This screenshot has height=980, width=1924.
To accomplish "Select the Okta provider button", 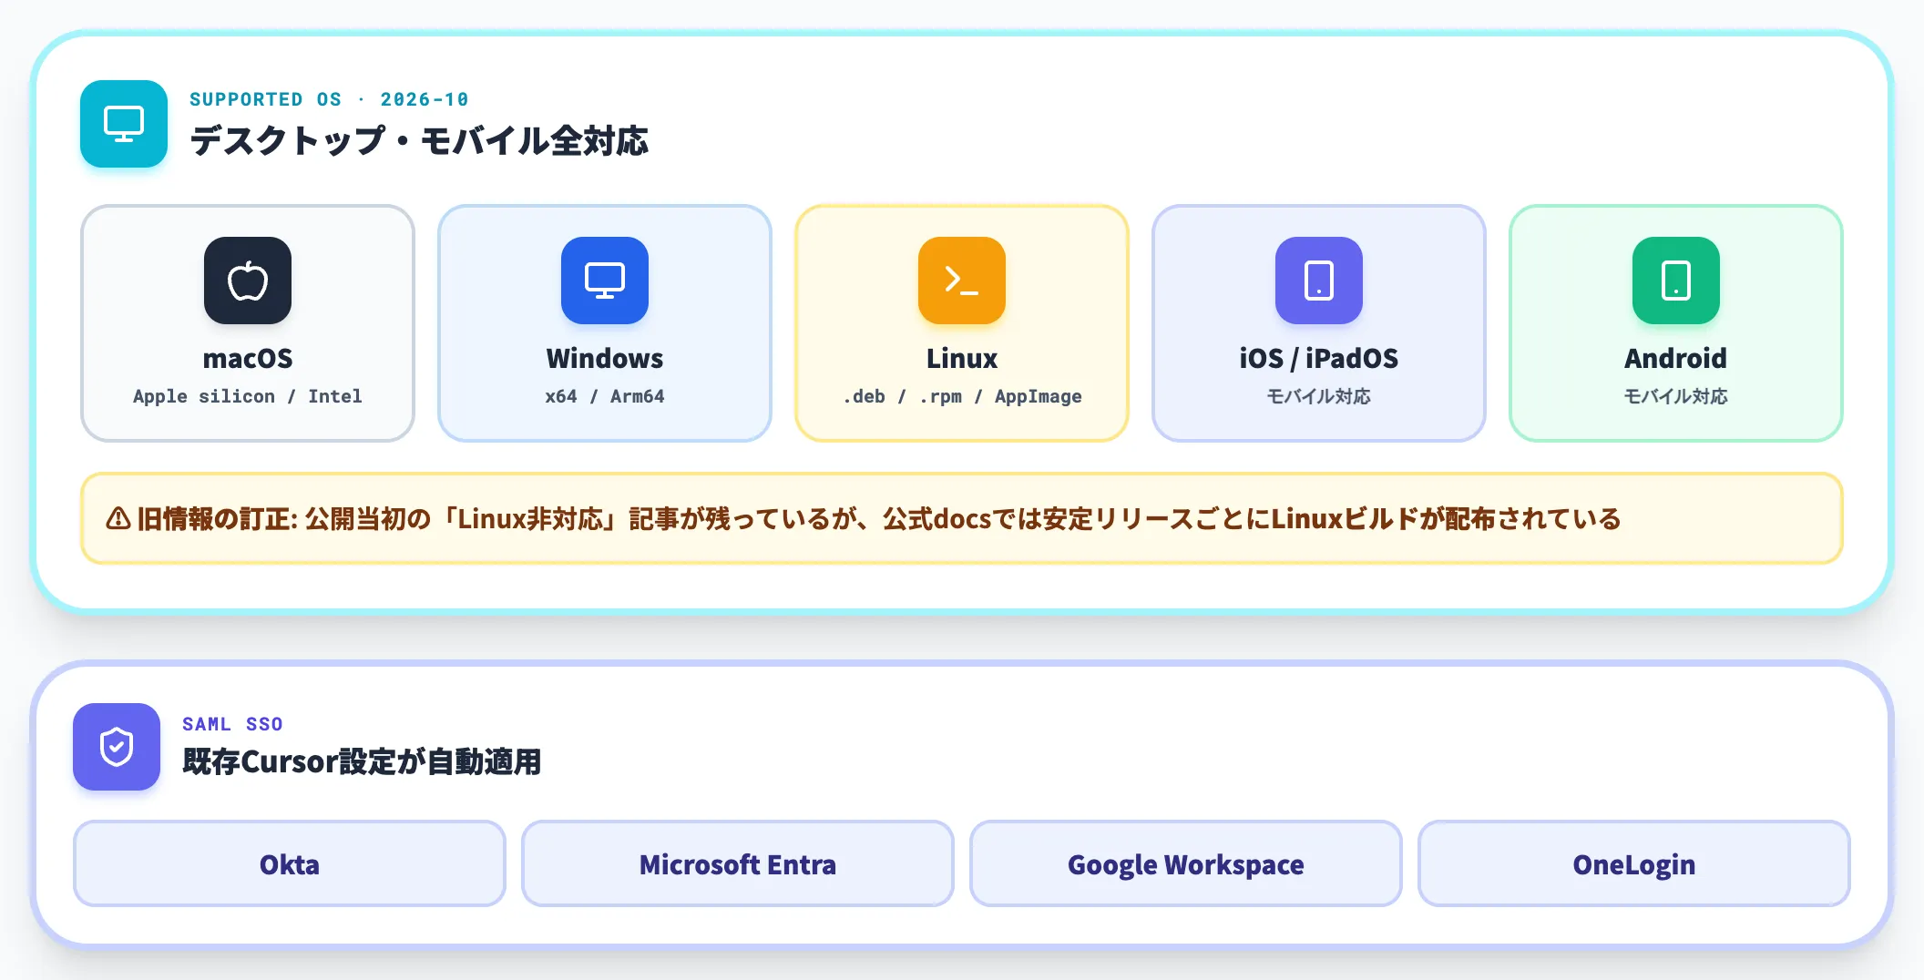I will click(x=290, y=863).
